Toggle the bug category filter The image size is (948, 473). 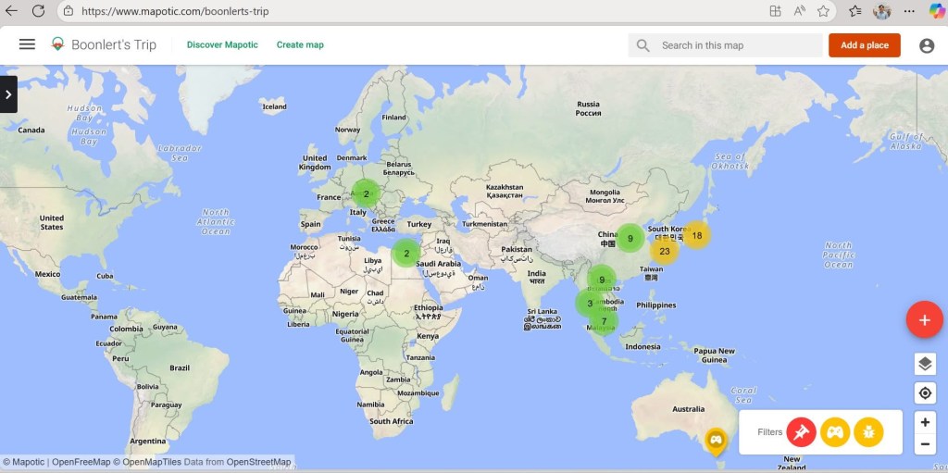(869, 432)
